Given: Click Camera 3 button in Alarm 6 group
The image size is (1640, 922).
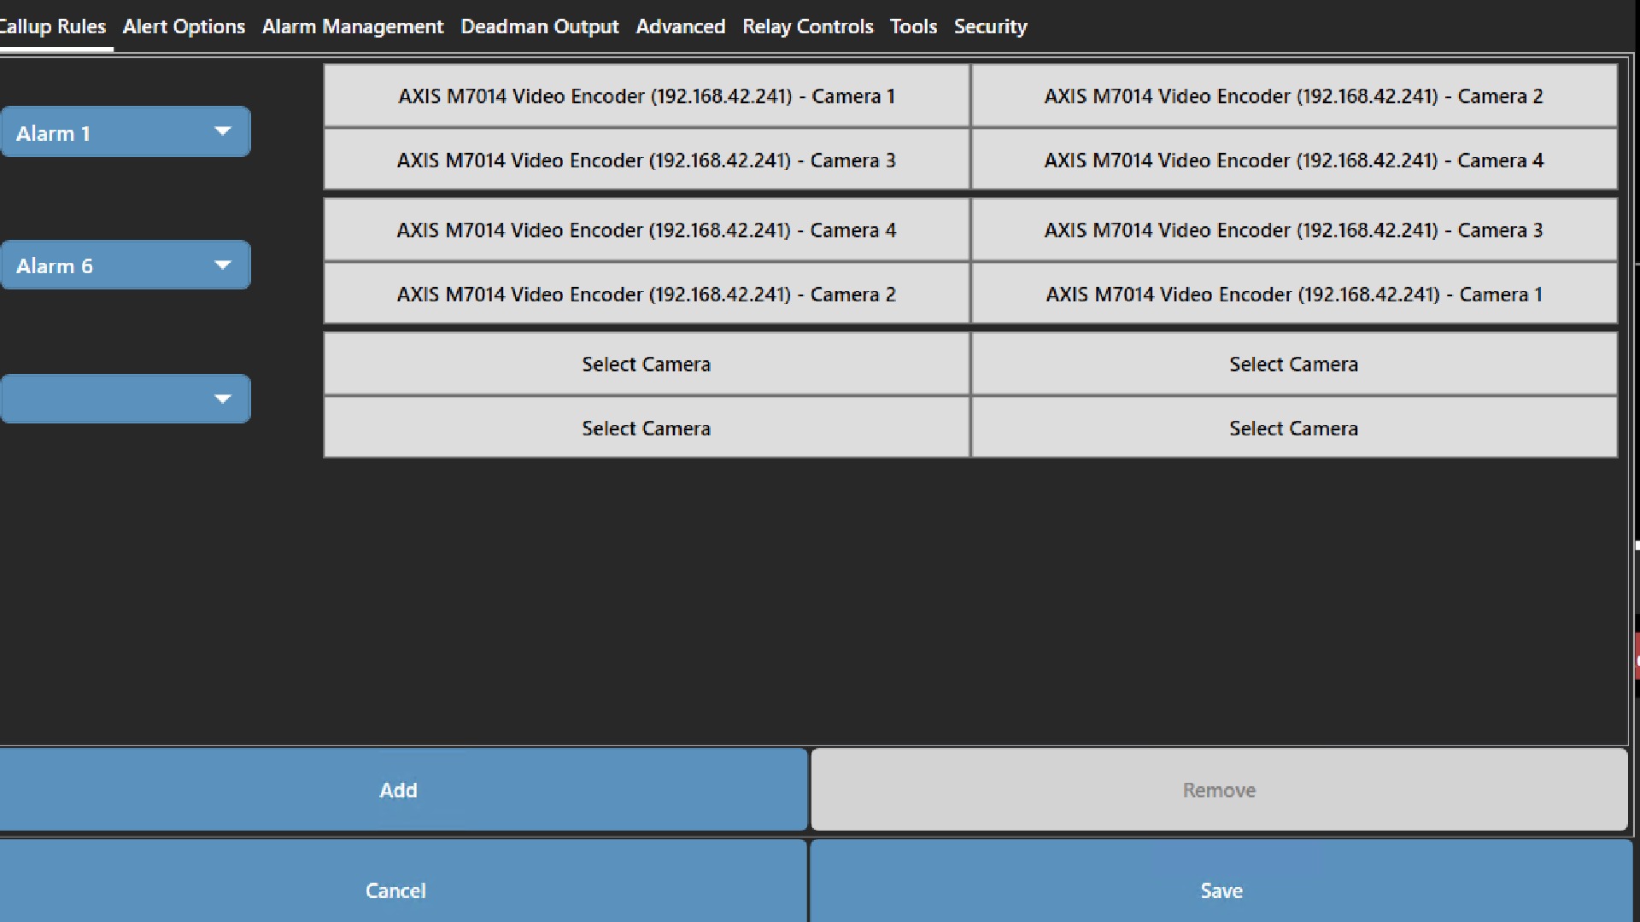Looking at the screenshot, I should click(1294, 230).
